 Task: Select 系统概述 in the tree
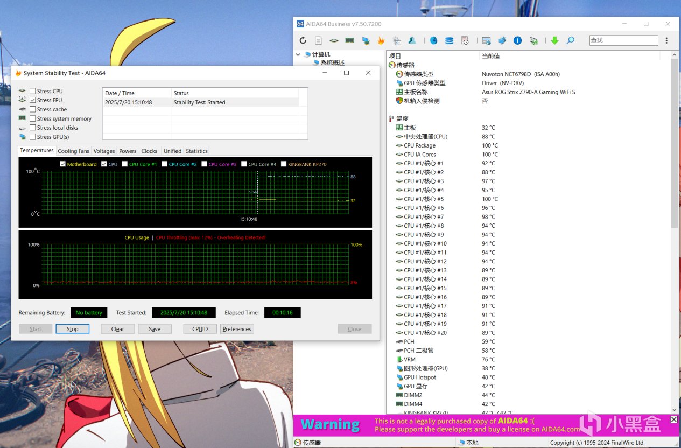coord(332,62)
